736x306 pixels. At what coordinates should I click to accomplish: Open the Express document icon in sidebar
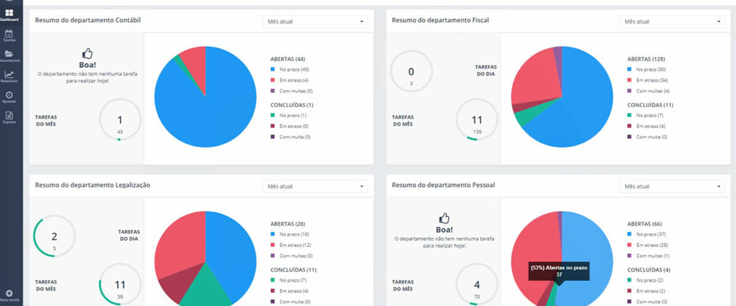click(9, 115)
